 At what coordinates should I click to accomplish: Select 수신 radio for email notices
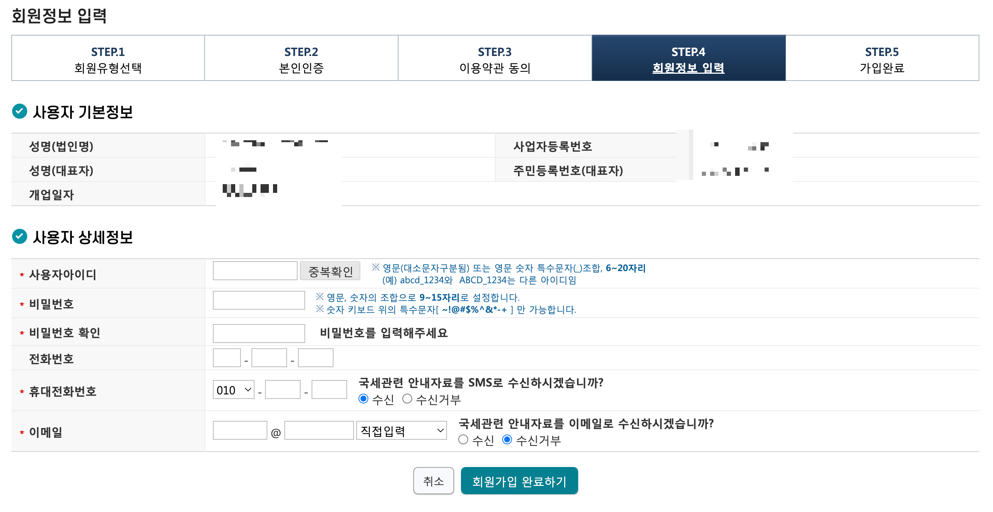(463, 439)
